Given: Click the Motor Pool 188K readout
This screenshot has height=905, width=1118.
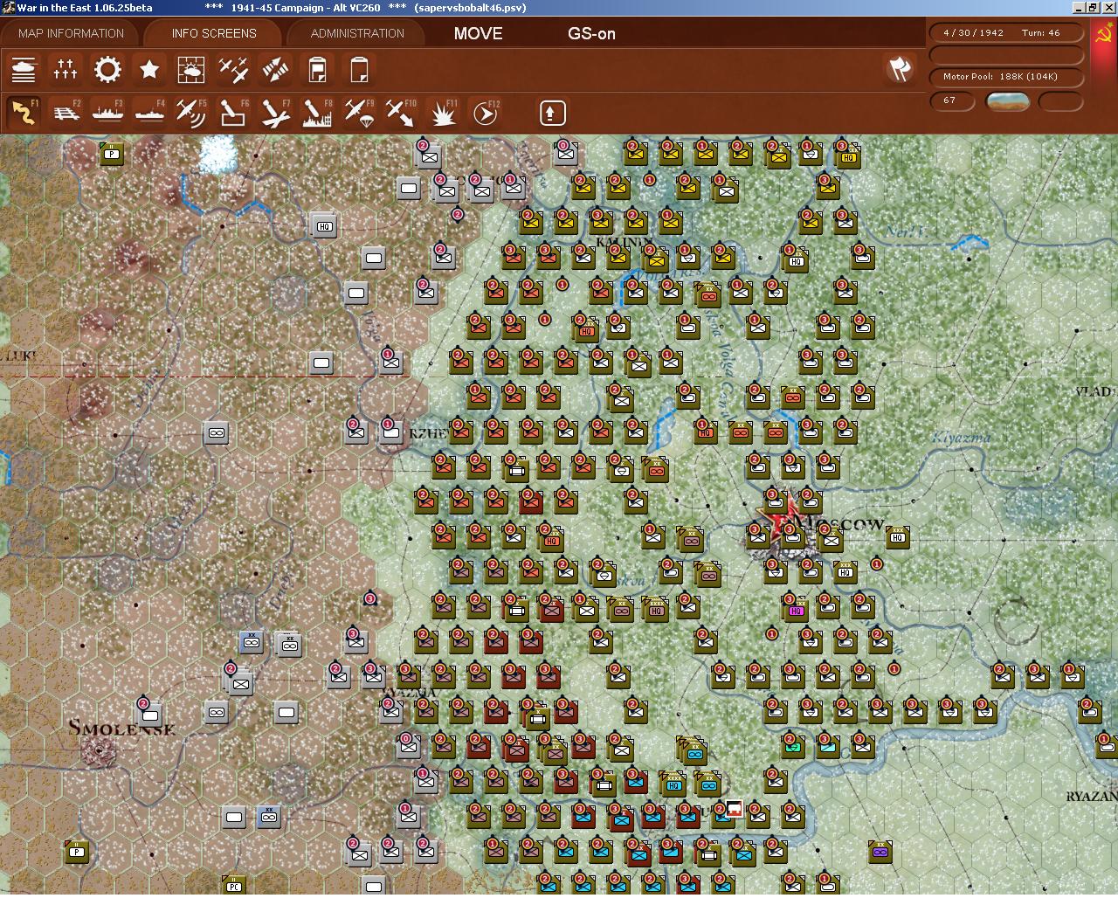Looking at the screenshot, I should click(1007, 77).
